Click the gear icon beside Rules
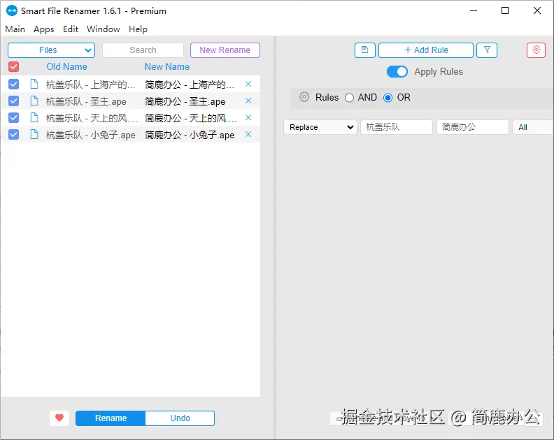The height and width of the screenshot is (440, 554). tap(304, 97)
